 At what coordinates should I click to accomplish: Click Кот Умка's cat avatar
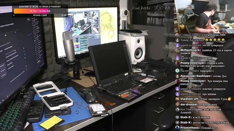coord(177,110)
